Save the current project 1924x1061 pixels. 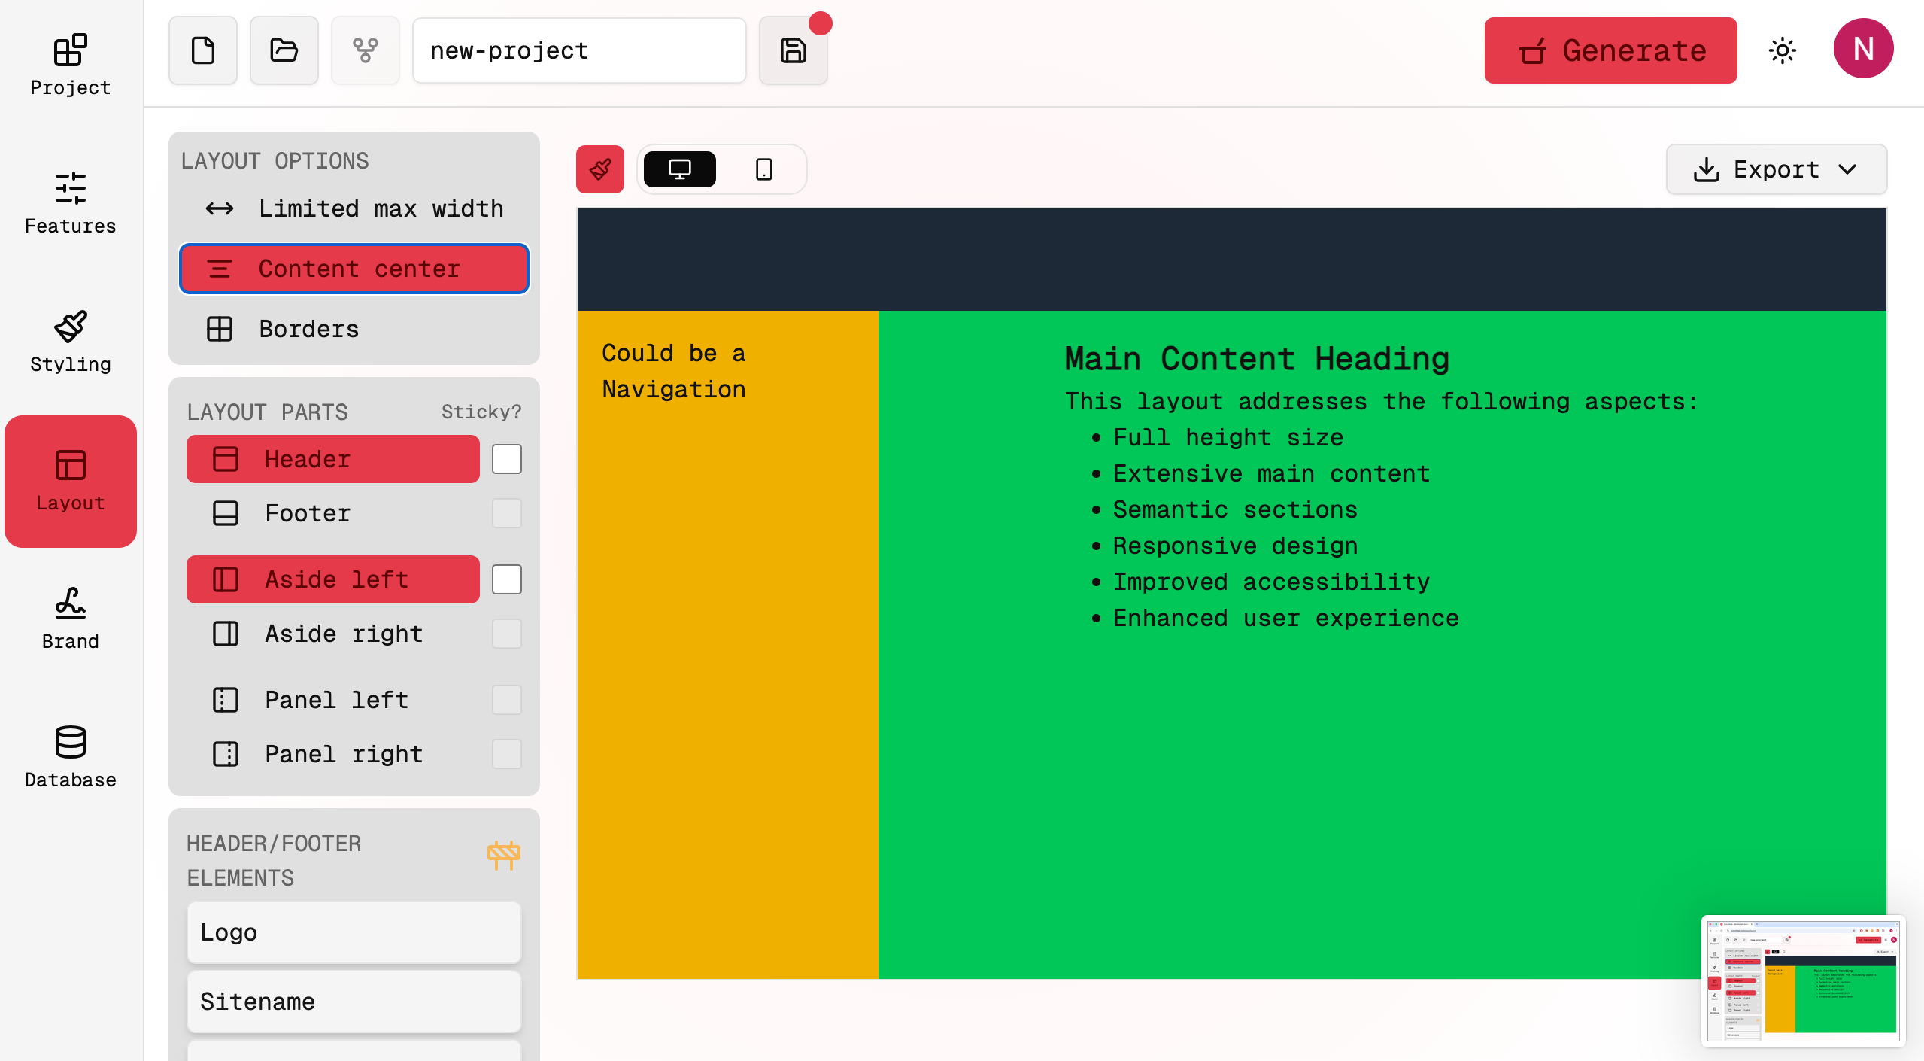[x=791, y=50]
